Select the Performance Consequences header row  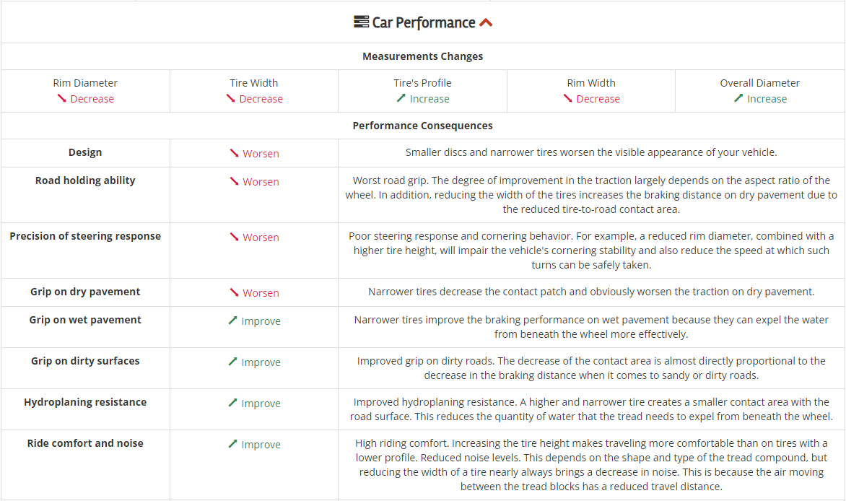point(423,126)
